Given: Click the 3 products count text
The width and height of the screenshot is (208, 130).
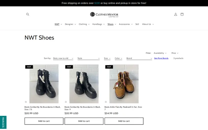Looking at the screenshot, I should [x=178, y=58].
